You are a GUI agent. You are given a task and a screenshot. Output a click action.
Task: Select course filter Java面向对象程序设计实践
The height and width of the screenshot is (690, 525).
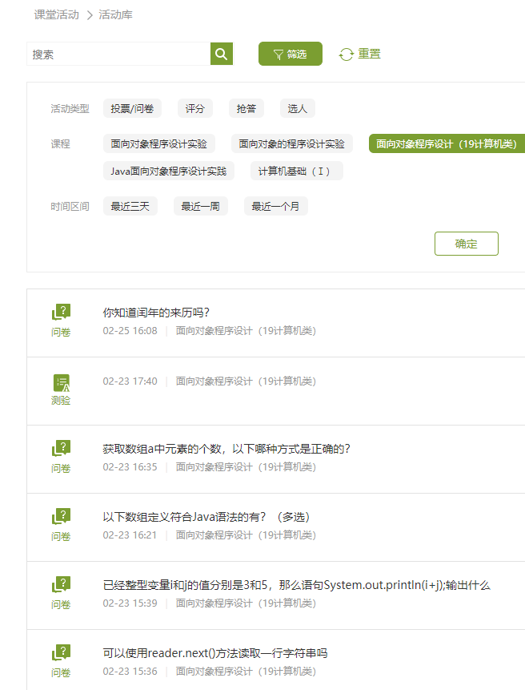coord(169,171)
